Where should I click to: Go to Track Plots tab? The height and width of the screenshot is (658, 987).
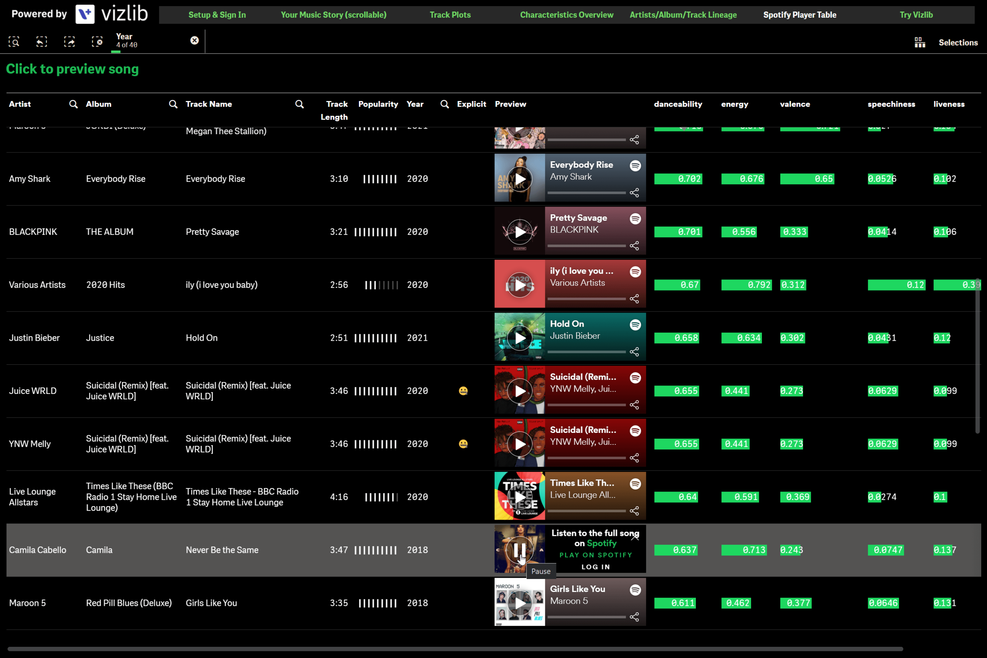point(450,15)
